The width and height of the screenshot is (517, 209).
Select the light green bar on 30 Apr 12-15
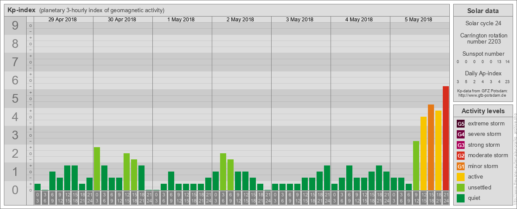(x=127, y=172)
